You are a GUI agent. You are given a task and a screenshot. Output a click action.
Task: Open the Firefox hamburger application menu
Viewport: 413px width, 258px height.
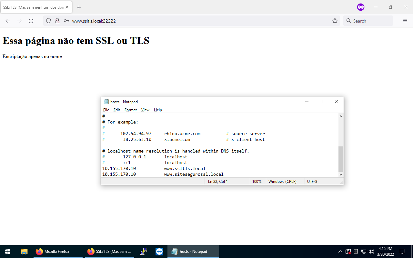[405, 21]
